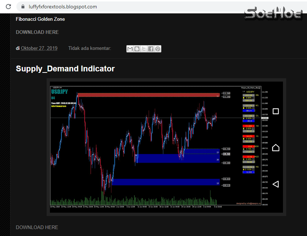The image size is (307, 236).
Task: Share the post using the Blogger icon
Action: pyautogui.click(x=137, y=48)
